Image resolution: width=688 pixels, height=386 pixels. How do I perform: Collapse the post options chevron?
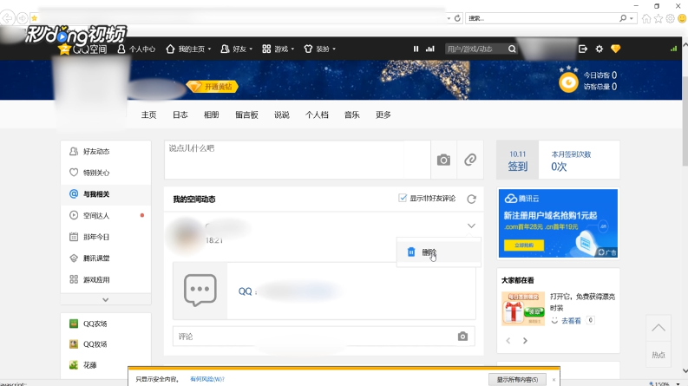471,226
